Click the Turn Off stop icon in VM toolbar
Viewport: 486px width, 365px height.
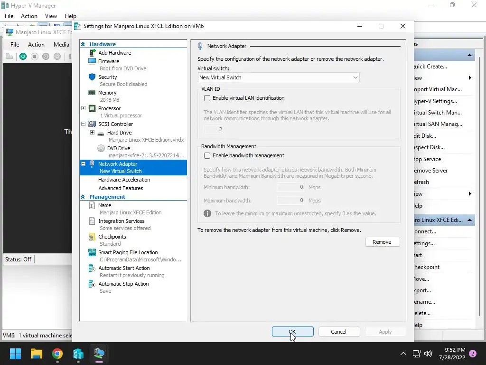(34, 57)
